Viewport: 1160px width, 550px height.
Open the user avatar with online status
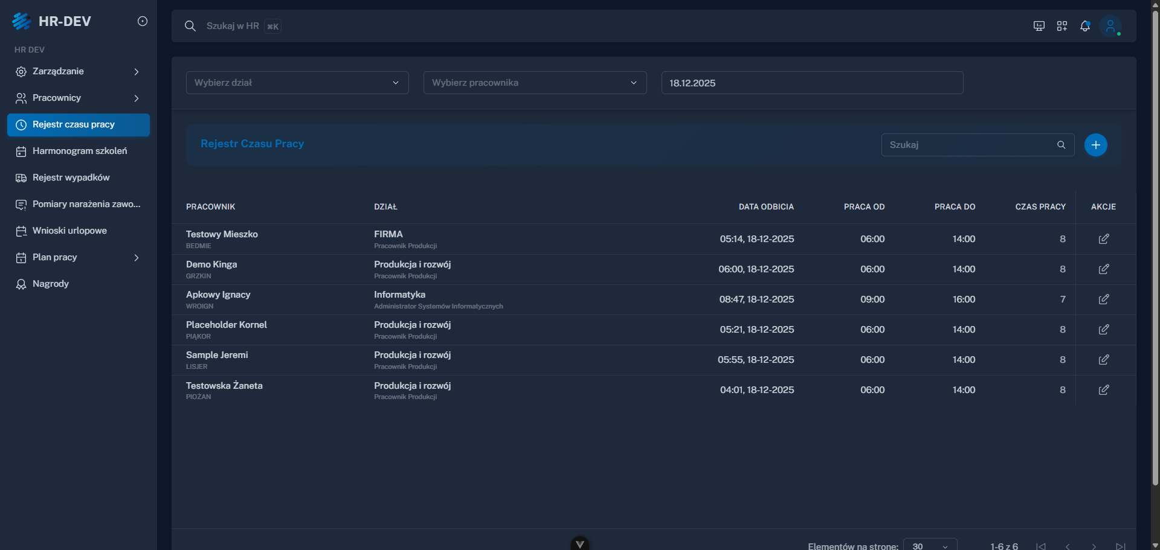click(1112, 26)
